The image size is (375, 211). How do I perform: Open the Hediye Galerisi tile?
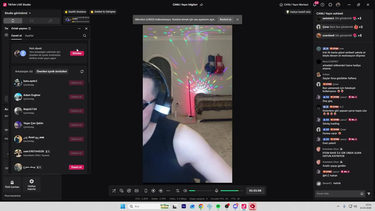[32, 184]
